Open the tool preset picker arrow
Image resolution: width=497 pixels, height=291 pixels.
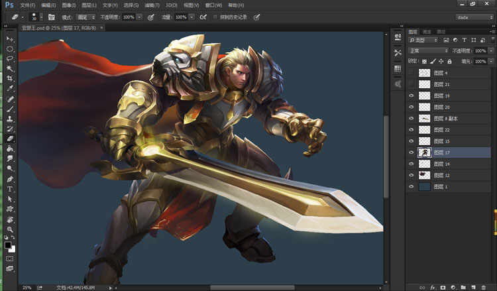tap(23, 17)
